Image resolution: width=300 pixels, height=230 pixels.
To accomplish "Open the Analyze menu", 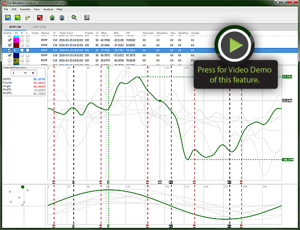I will click(48, 9).
